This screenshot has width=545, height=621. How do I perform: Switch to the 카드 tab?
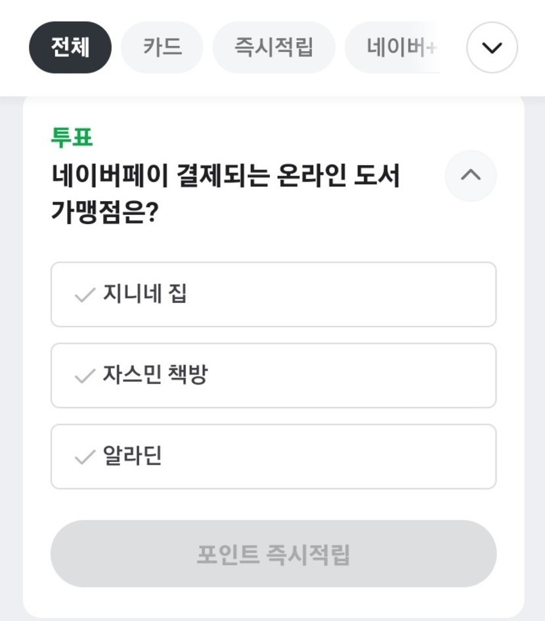[162, 47]
